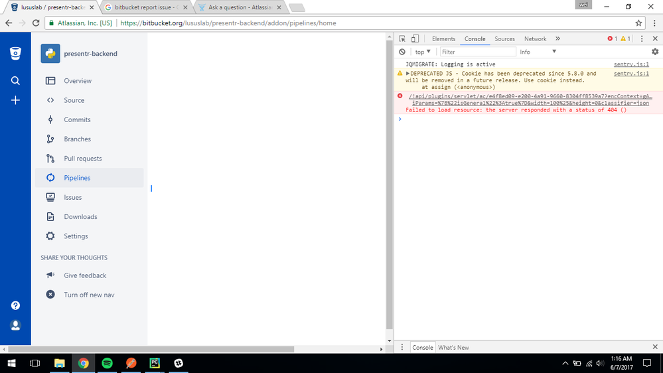Switch to the Sources panel
The height and width of the screenshot is (373, 663).
504,39
